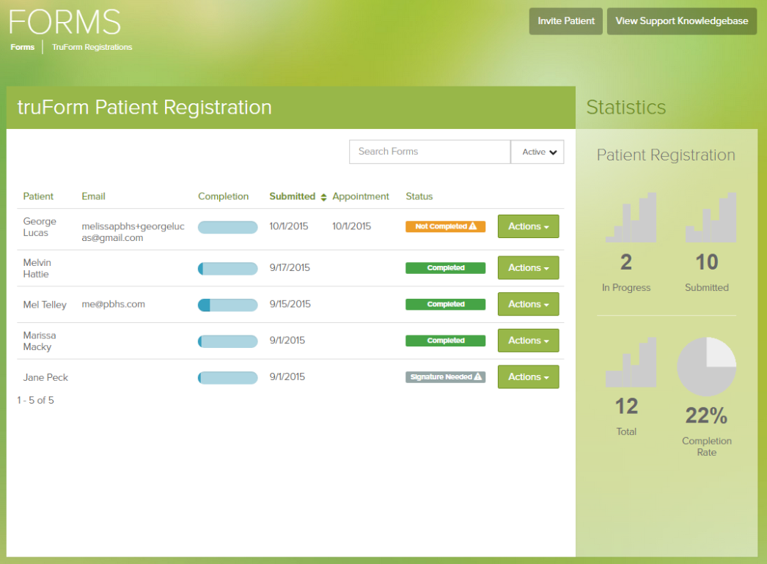Open Actions dropdown for Melvin Hattie
Screen dimensions: 767x564
pyautogui.click(x=528, y=268)
